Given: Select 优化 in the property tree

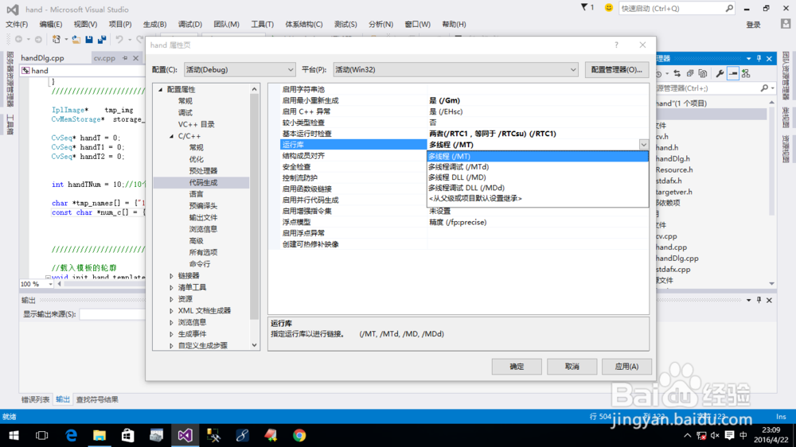Looking at the screenshot, I should tap(196, 159).
